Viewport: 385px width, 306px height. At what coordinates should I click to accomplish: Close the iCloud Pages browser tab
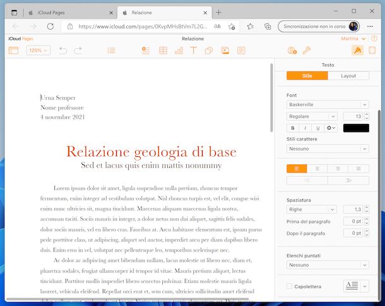[111, 13]
